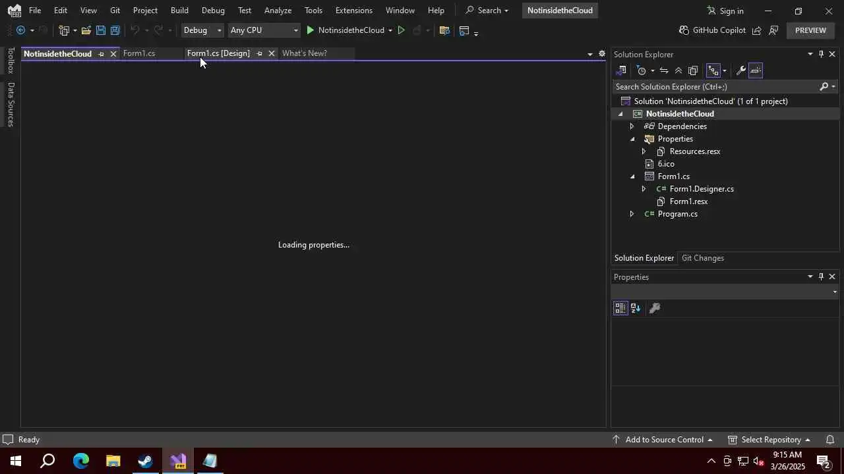Open startup project dropdown arrow beside NotinsidetheCloud
The width and height of the screenshot is (844, 474).
390,30
